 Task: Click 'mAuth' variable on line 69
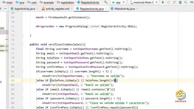pyautogui.click(x=40, y=18)
